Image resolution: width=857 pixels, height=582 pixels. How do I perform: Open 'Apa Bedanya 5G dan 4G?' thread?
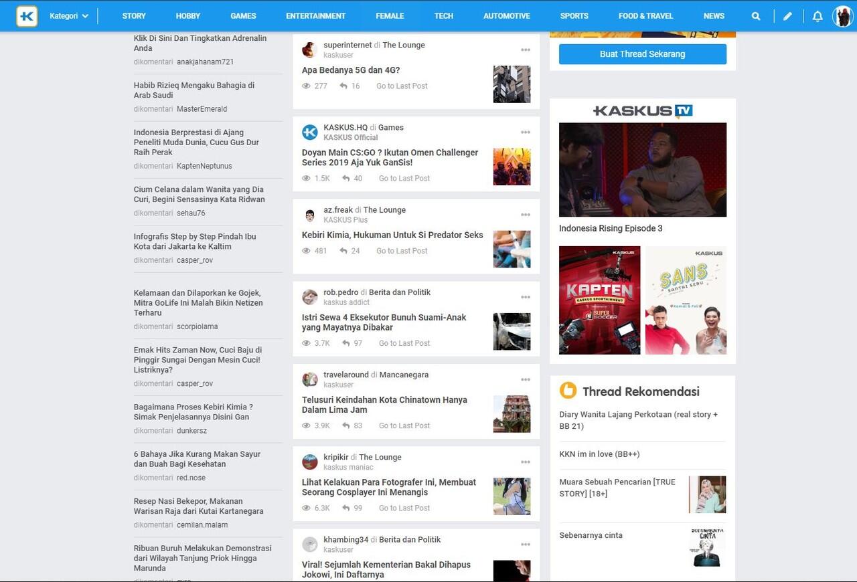pos(351,70)
